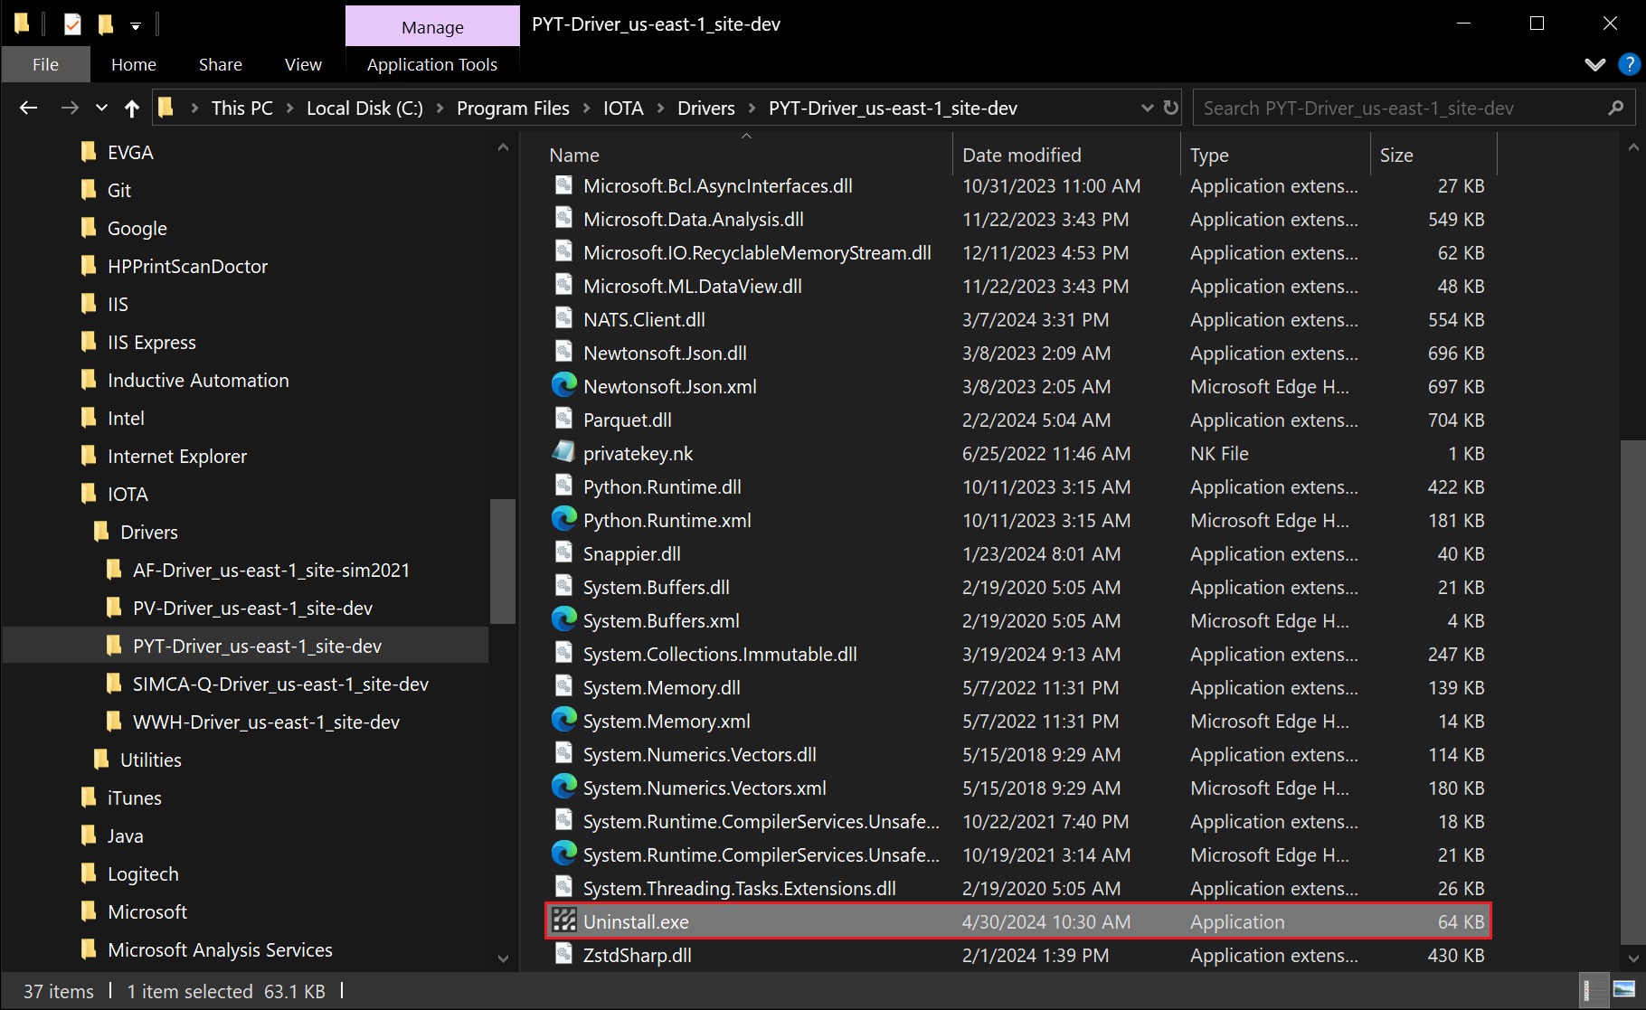The width and height of the screenshot is (1646, 1010).
Task: Go back with the Back arrow
Action: pos(29,108)
